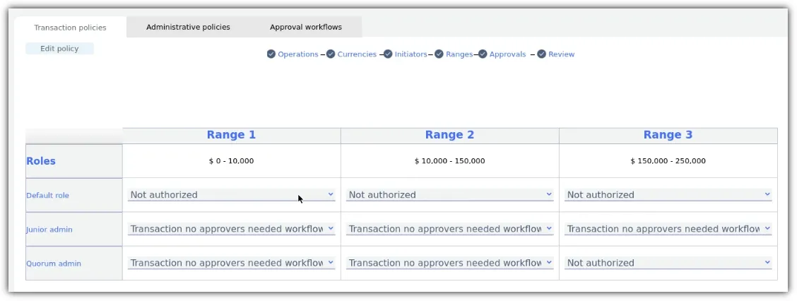Screen dimensions: 797x301
Task: Click the Range 3 column header
Action: point(668,135)
